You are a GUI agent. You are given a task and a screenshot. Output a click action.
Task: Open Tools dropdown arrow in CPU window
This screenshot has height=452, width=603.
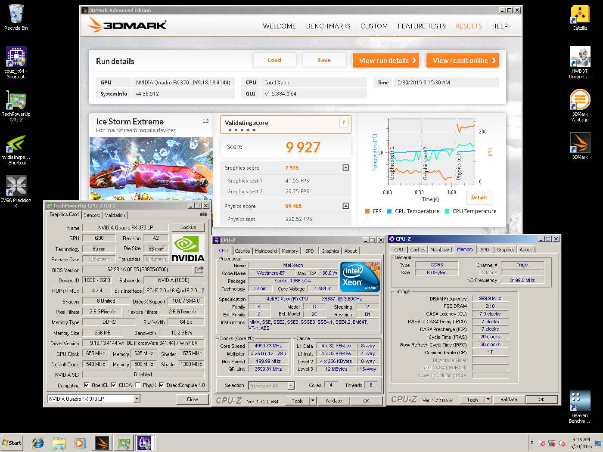(x=313, y=401)
